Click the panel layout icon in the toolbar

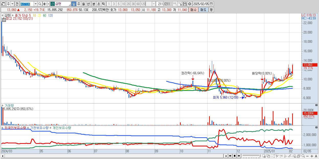point(3,4)
